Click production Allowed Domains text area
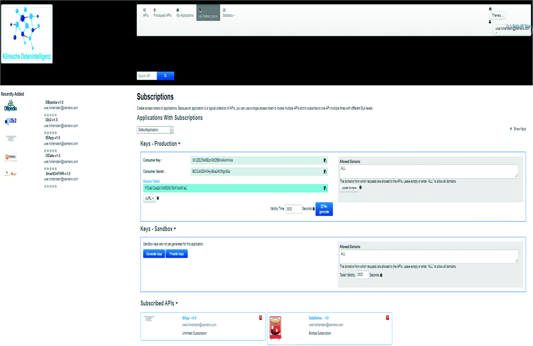Viewport: 533px width, 346px height. pyautogui.click(x=429, y=171)
